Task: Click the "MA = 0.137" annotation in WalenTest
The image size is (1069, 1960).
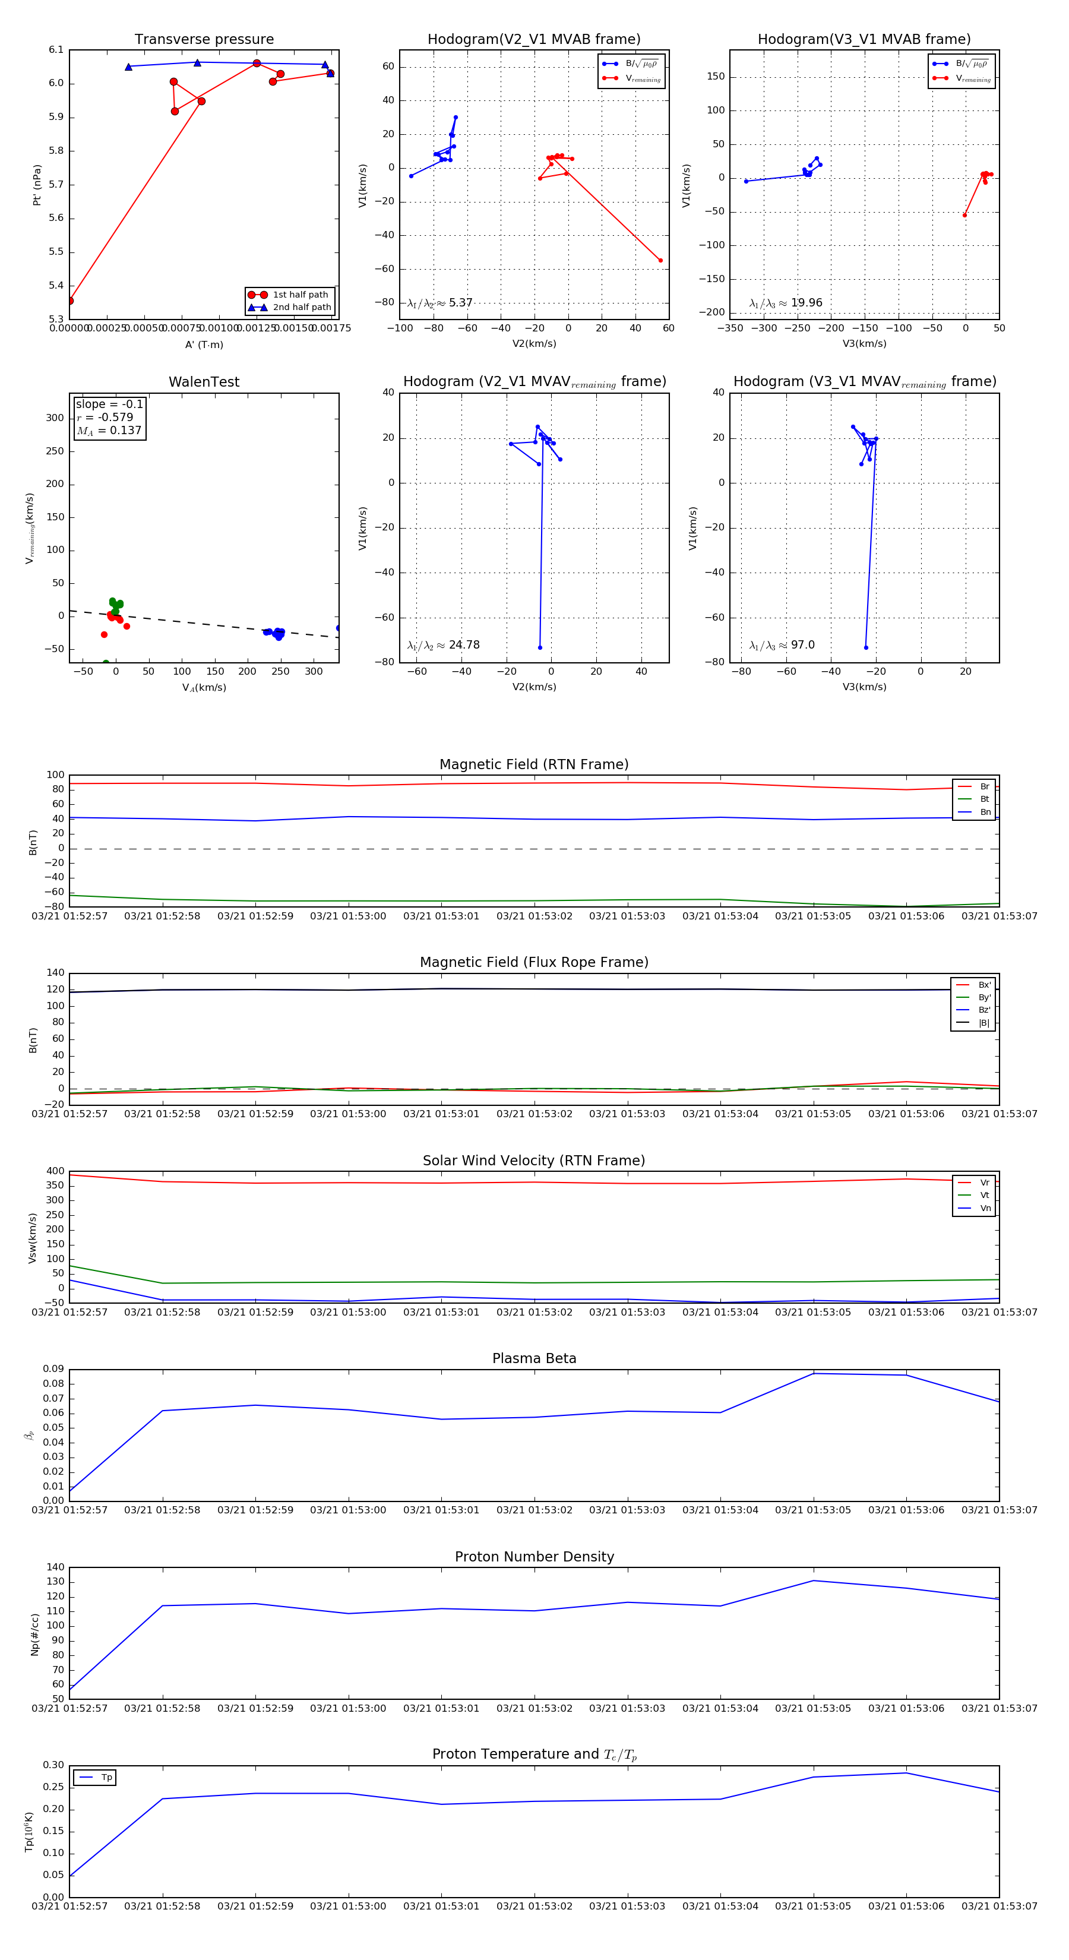Action: tap(109, 431)
